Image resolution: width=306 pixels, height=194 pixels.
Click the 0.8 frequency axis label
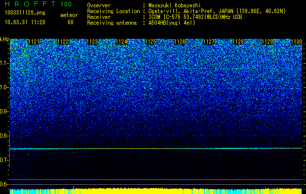(x=3, y=136)
